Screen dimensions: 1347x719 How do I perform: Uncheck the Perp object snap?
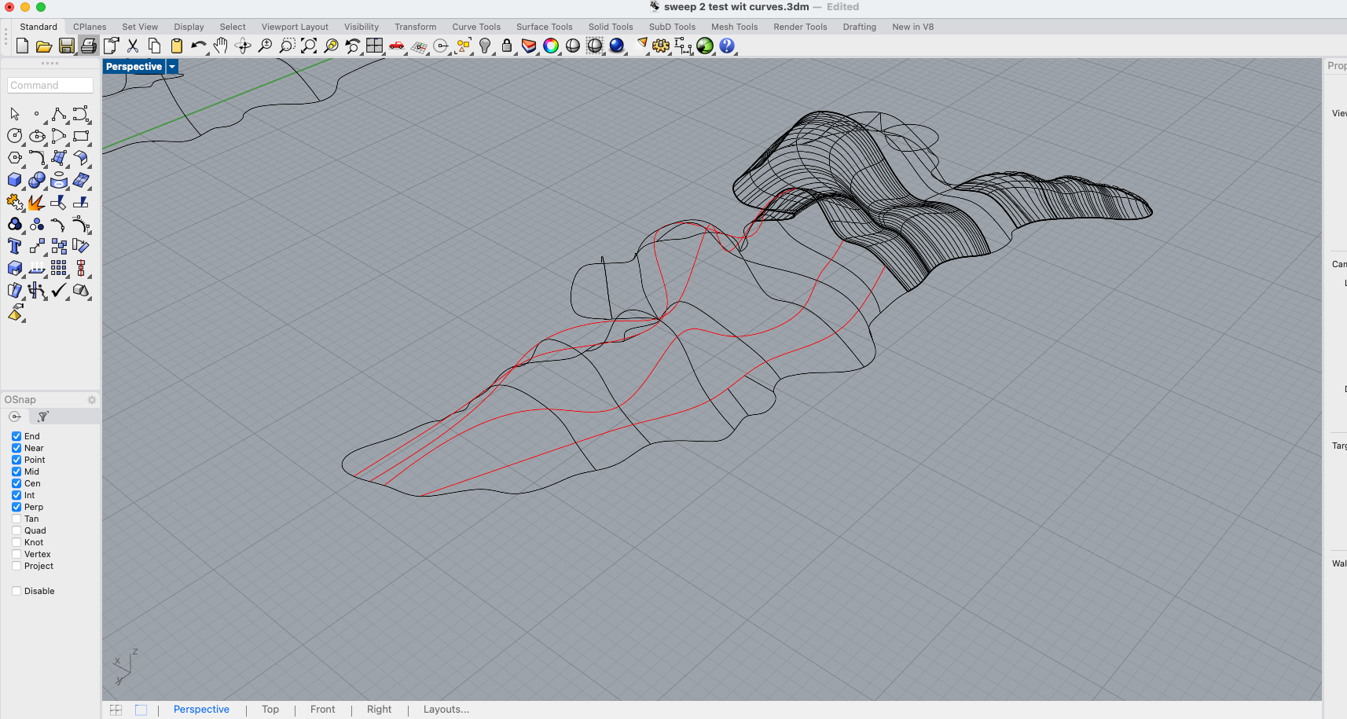click(x=17, y=507)
